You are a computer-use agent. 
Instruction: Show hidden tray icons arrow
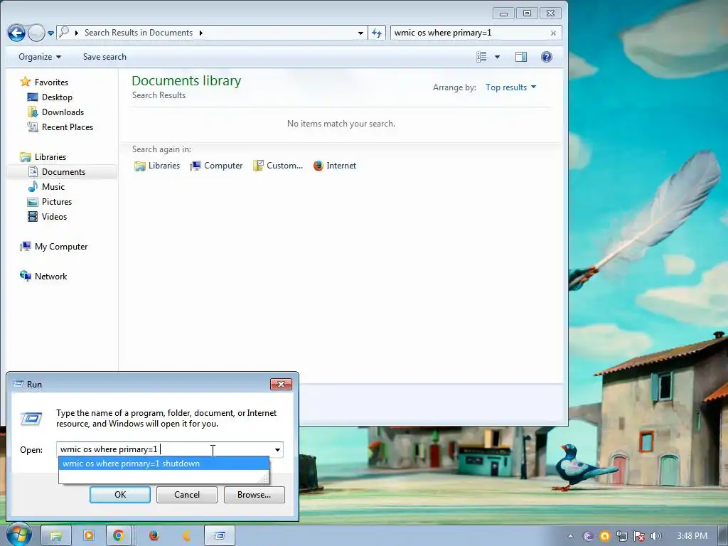570,536
